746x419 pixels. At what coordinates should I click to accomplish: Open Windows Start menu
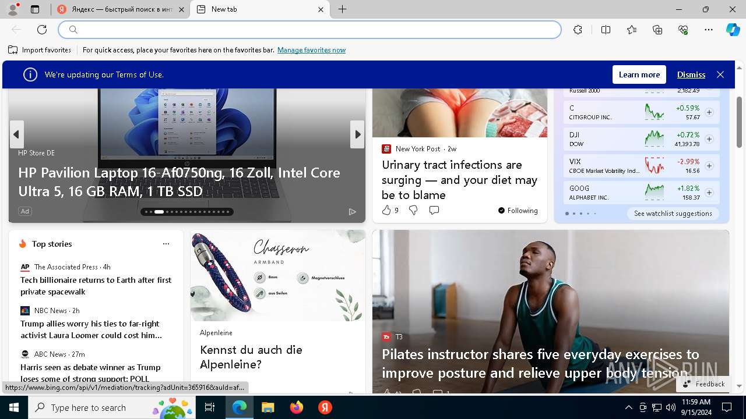14,407
